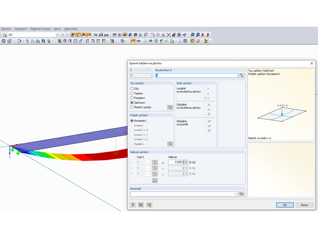Open dropdown arrow at far right of second toolbar

(x=210, y=41)
